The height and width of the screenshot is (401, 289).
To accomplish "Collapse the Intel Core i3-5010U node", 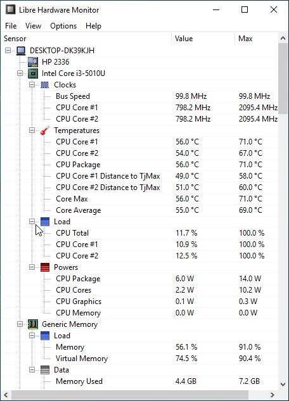I will (x=20, y=73).
